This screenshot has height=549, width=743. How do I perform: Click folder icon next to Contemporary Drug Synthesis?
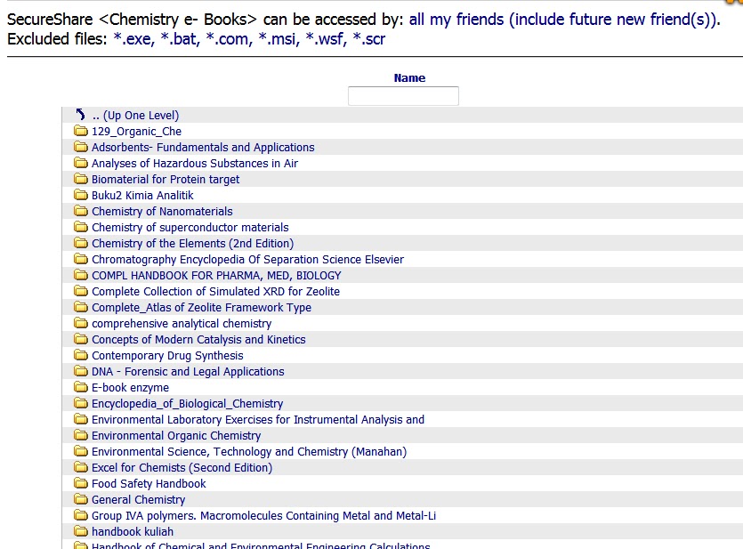[x=81, y=356]
